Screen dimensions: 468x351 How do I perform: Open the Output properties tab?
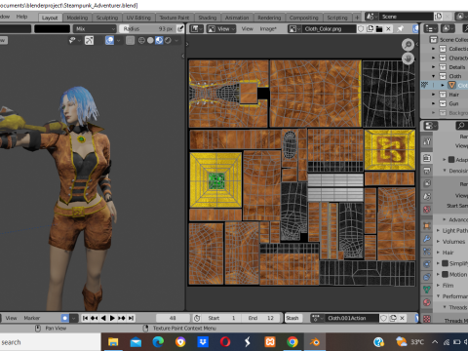click(x=427, y=171)
